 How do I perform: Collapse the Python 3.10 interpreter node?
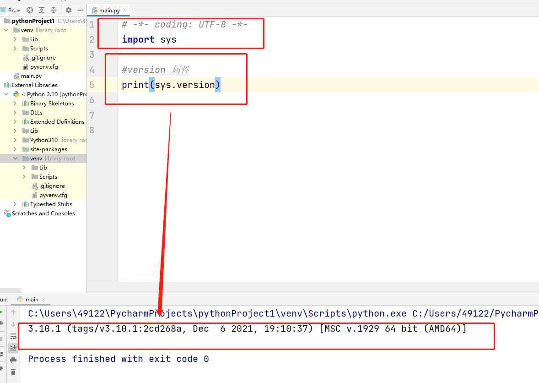click(6, 94)
